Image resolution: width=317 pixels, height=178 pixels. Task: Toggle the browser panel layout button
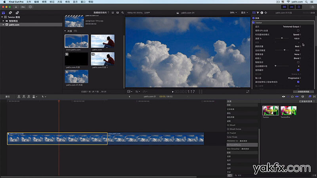pyautogui.click(x=285, y=7)
